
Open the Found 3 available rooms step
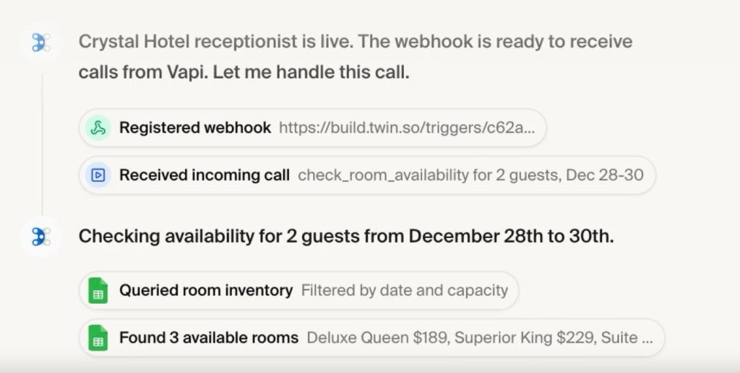click(209, 338)
